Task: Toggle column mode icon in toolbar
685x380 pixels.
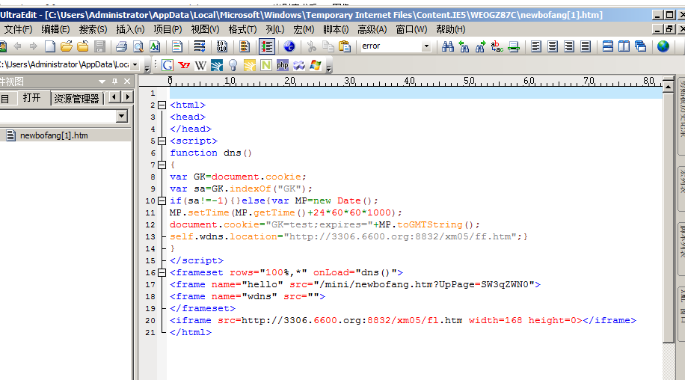Action: pyautogui.click(x=245, y=46)
